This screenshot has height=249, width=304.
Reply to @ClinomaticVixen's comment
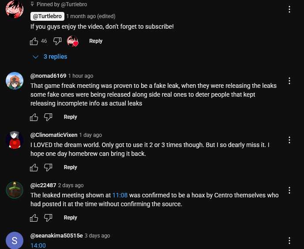71,167
